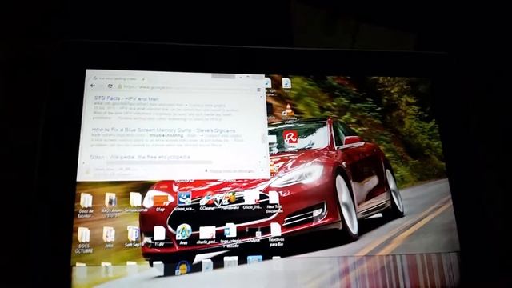This screenshot has height=288, width=512.
Task: Open the DOCS OCTUBRE folder
Action: point(84,240)
